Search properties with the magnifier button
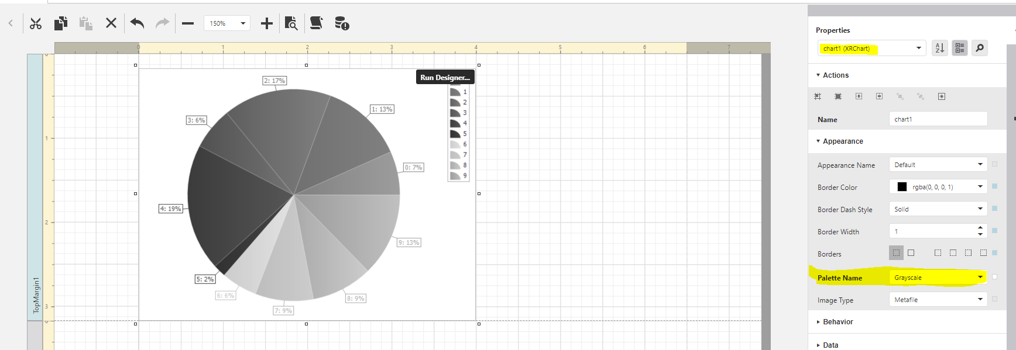The width and height of the screenshot is (1016, 350). pyautogui.click(x=980, y=48)
